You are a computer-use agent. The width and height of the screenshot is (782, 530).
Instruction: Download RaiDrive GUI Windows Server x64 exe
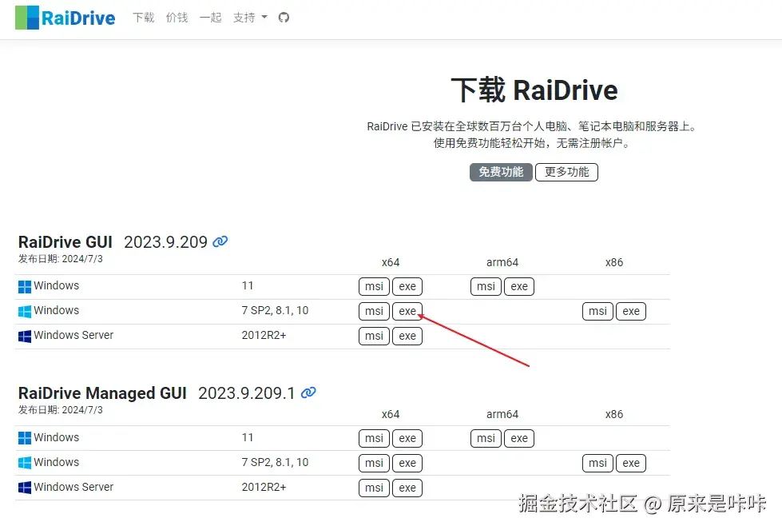pyautogui.click(x=407, y=336)
